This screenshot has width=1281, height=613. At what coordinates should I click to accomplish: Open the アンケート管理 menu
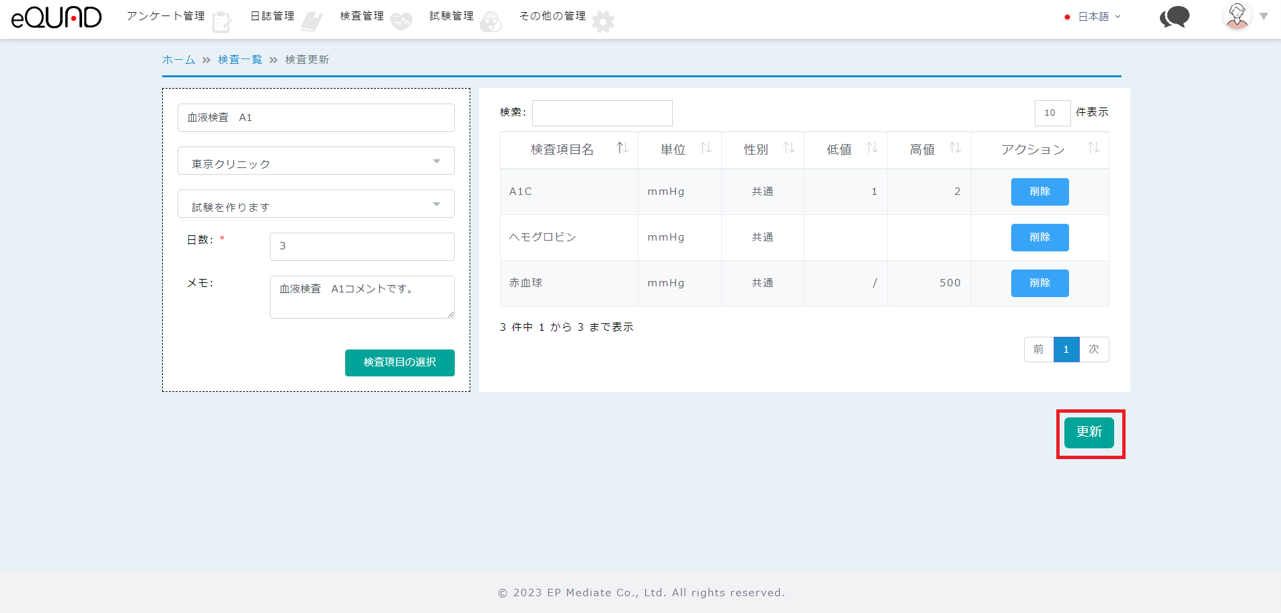tap(166, 16)
